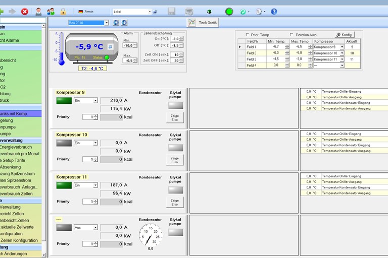The image size is (388, 258).
Task: Enable the Prior. Temp. checkbox
Action: coord(247,35)
